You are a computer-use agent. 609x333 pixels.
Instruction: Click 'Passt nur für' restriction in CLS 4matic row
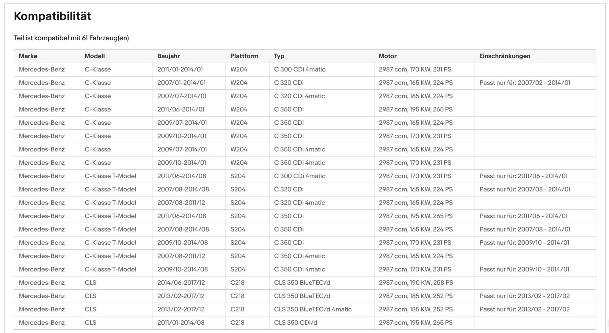click(x=525, y=309)
